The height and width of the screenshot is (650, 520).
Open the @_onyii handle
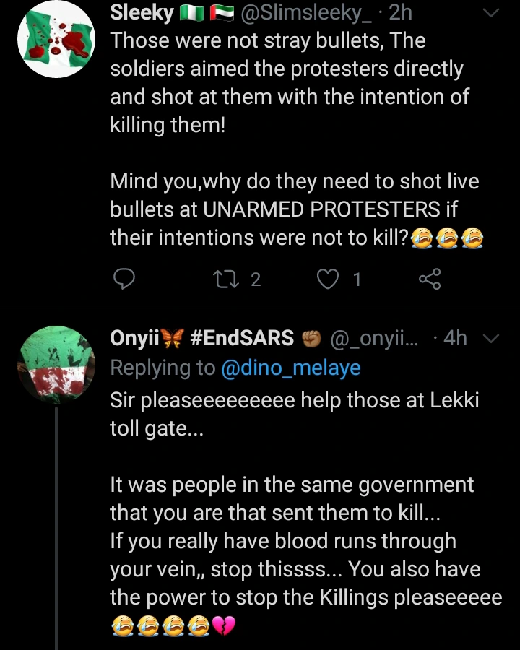click(375, 337)
